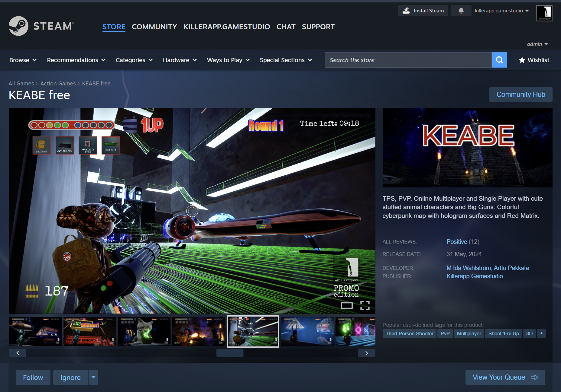561x392 pixels.
Task: Toggle fullscreen on the screenshot viewer
Action: pyautogui.click(x=365, y=305)
